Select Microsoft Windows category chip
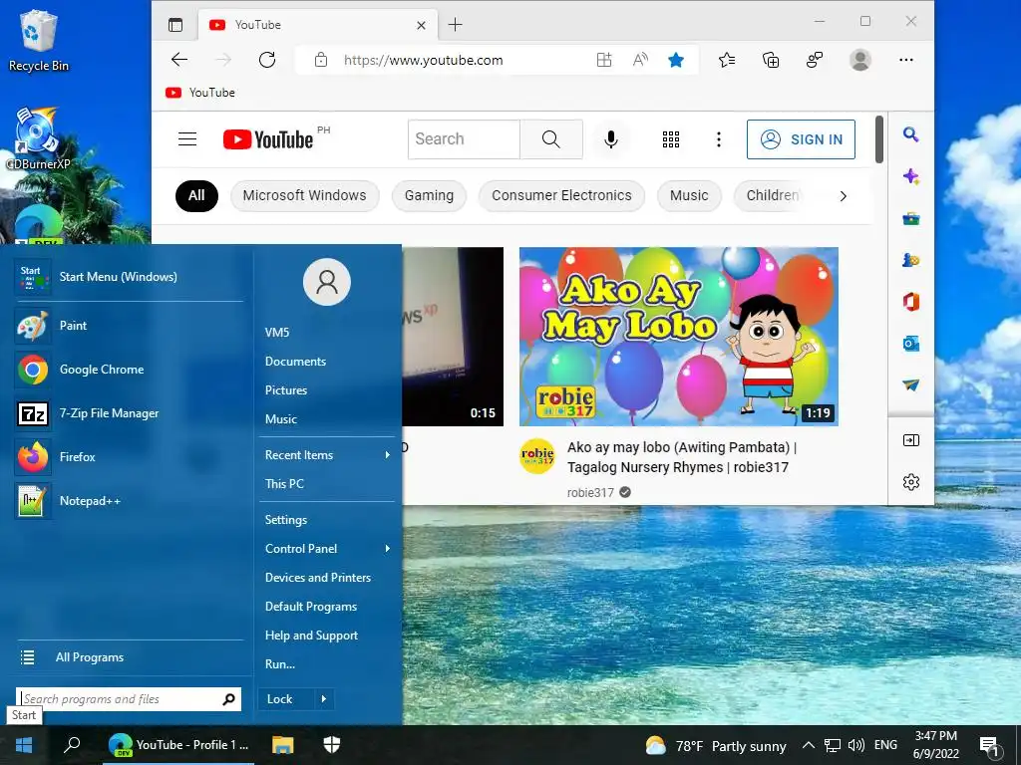The width and height of the screenshot is (1021, 765). pos(305,196)
